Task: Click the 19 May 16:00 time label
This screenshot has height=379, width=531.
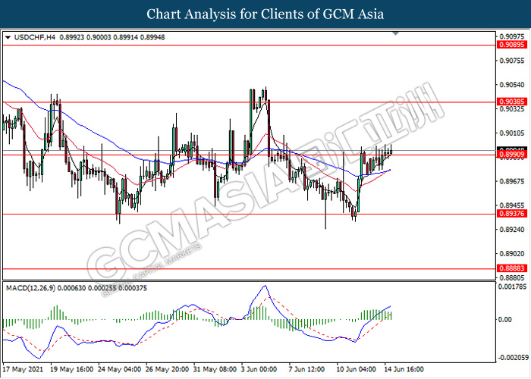Action: tap(72, 369)
